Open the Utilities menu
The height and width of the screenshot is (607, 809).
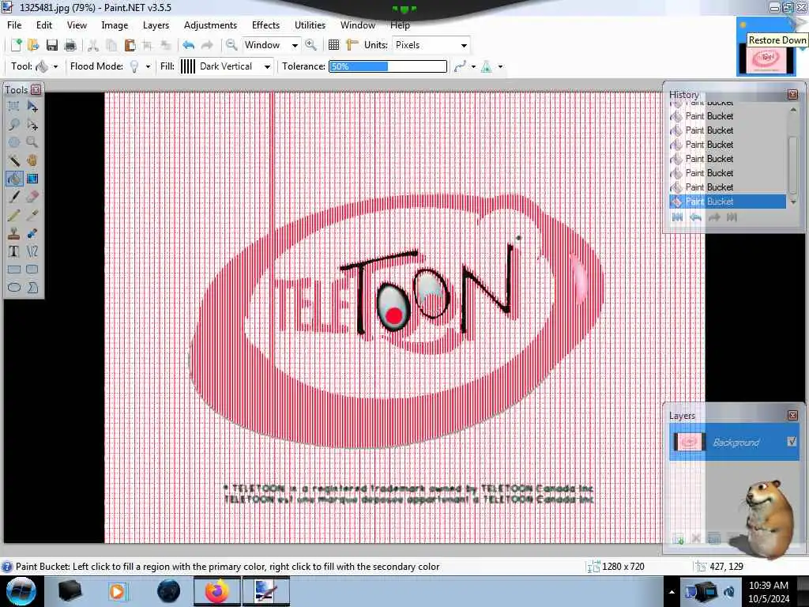point(310,25)
